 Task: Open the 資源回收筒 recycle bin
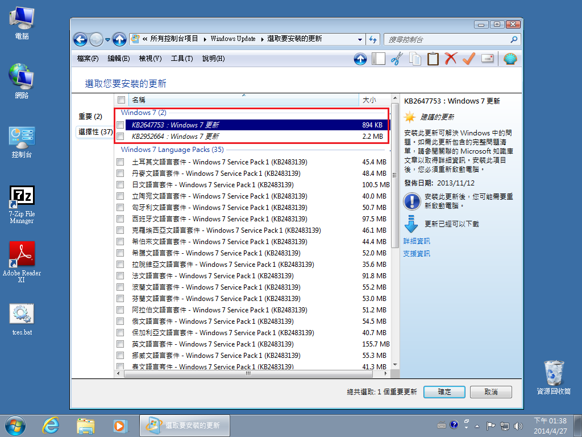coord(554,377)
